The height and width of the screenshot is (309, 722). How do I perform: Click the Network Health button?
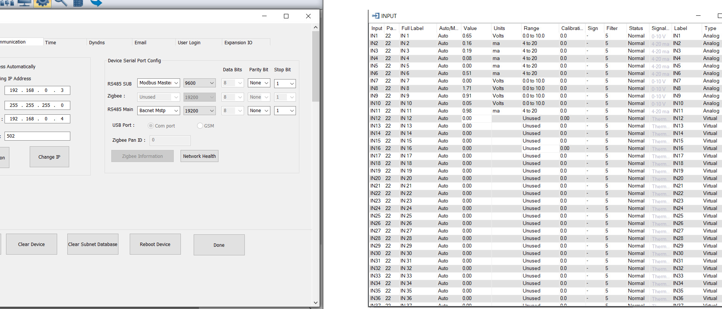[199, 156]
